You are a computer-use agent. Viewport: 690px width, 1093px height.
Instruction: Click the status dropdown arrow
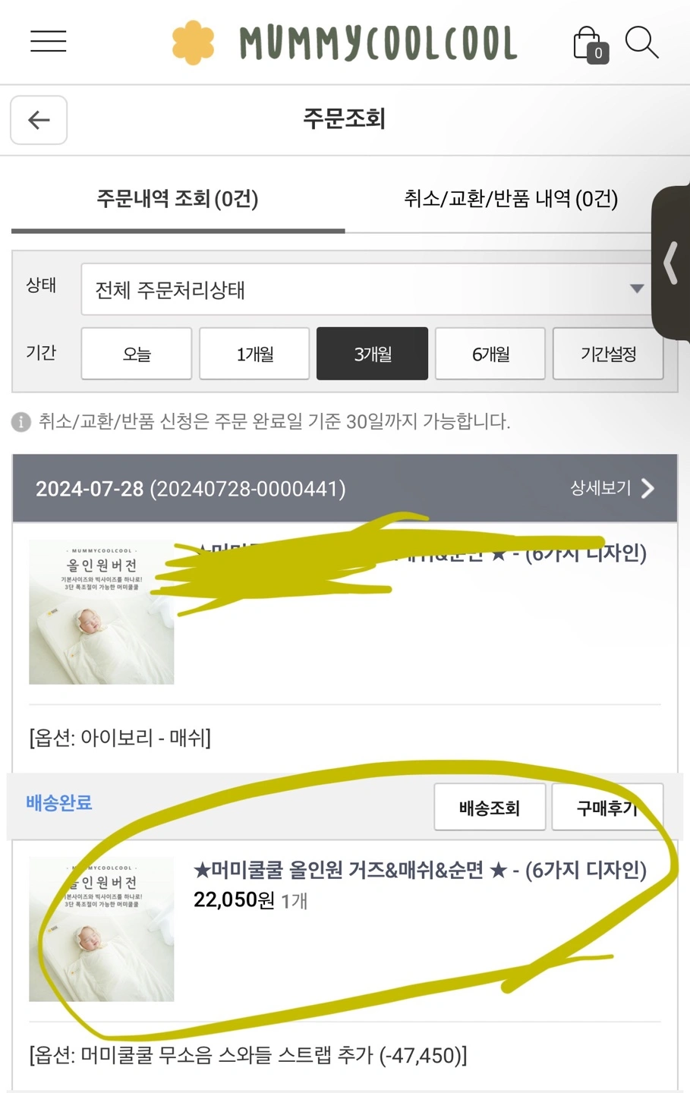(x=637, y=288)
